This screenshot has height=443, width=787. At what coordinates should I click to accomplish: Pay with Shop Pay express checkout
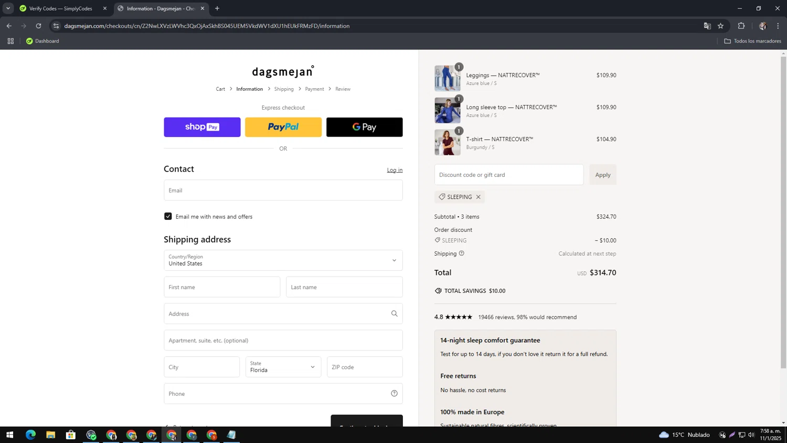[x=202, y=127]
